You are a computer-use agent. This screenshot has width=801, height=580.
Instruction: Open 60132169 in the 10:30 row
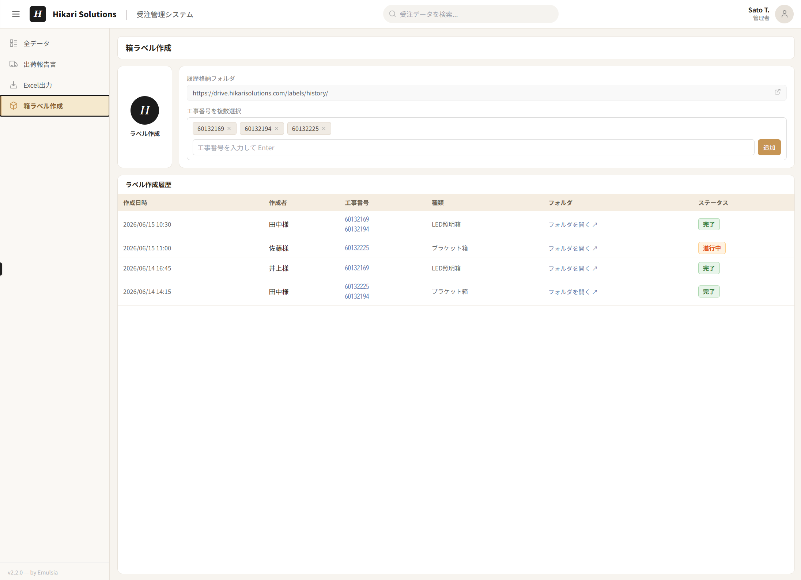357,219
